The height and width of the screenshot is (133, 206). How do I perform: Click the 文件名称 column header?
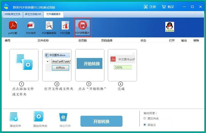click(43, 41)
